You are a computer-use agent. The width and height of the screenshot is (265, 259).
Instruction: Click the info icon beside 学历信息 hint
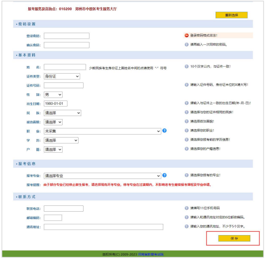187,139
